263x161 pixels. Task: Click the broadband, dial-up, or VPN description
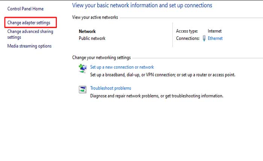(x=163, y=75)
